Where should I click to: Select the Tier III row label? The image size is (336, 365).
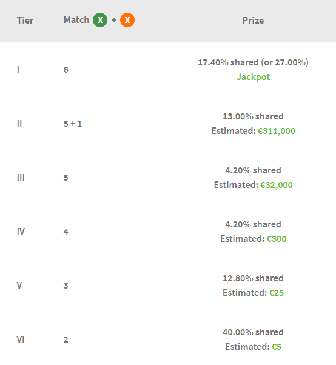(21, 178)
